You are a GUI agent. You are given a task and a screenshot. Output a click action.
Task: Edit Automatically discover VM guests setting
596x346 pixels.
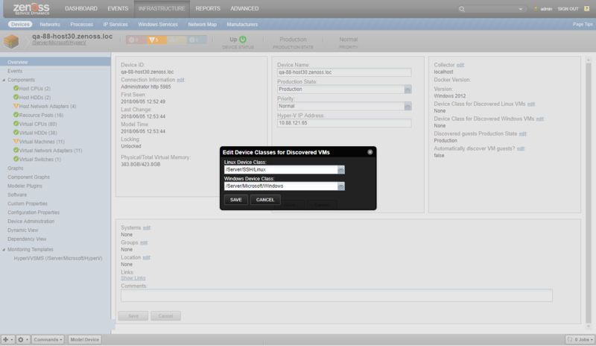point(521,148)
